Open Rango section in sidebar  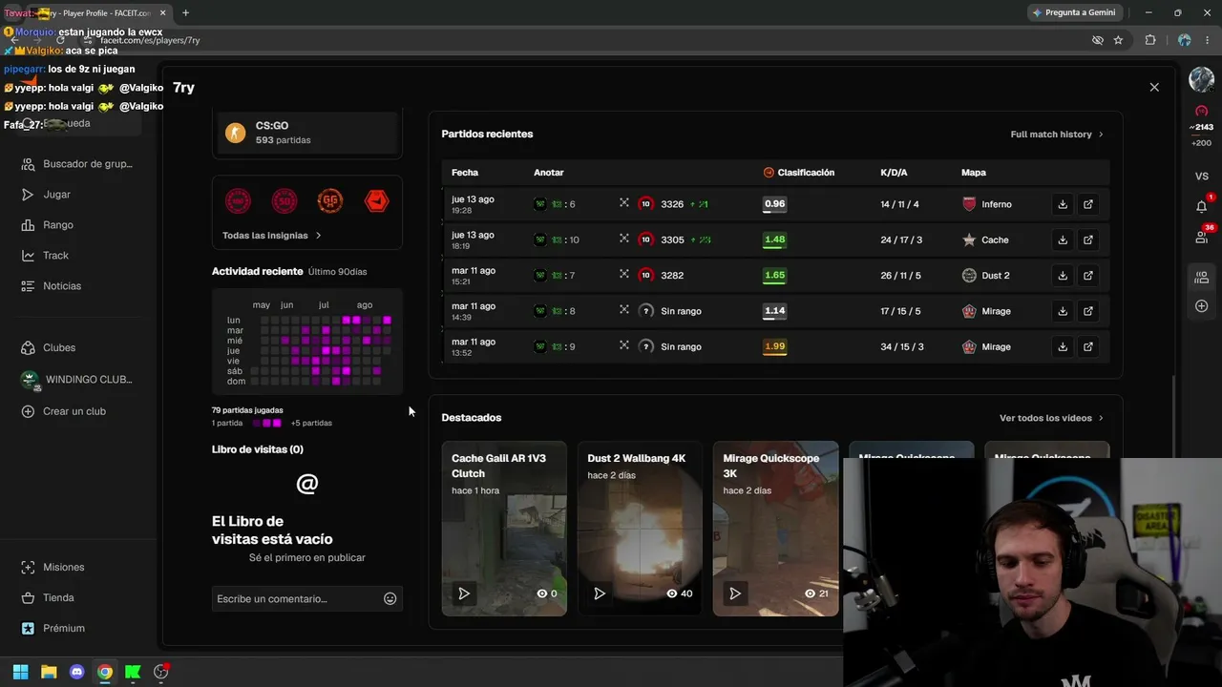[x=76, y=225]
